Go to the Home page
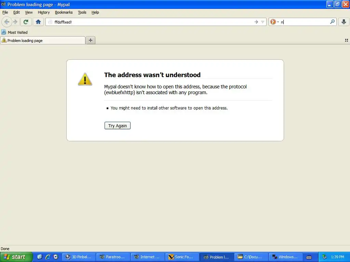Viewport: 350px width, 262px height. pyautogui.click(x=38, y=22)
